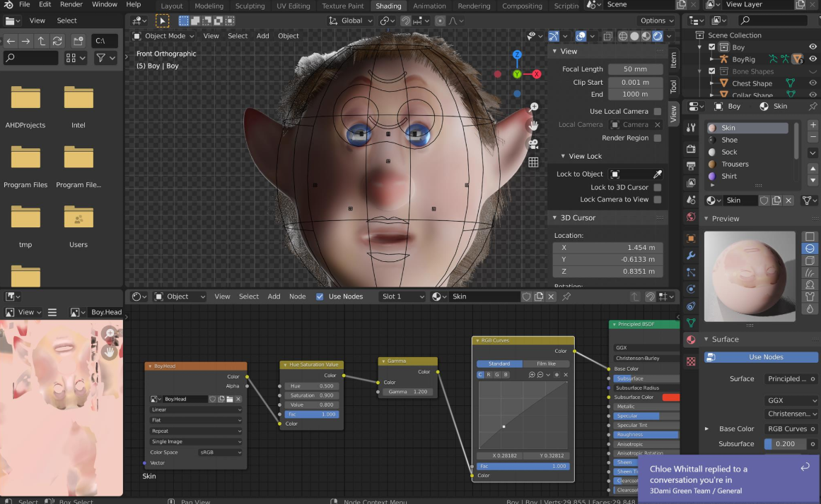This screenshot has width=821, height=504.
Task: Uncheck Bone Shapes collection checkbox
Action: [711, 71]
